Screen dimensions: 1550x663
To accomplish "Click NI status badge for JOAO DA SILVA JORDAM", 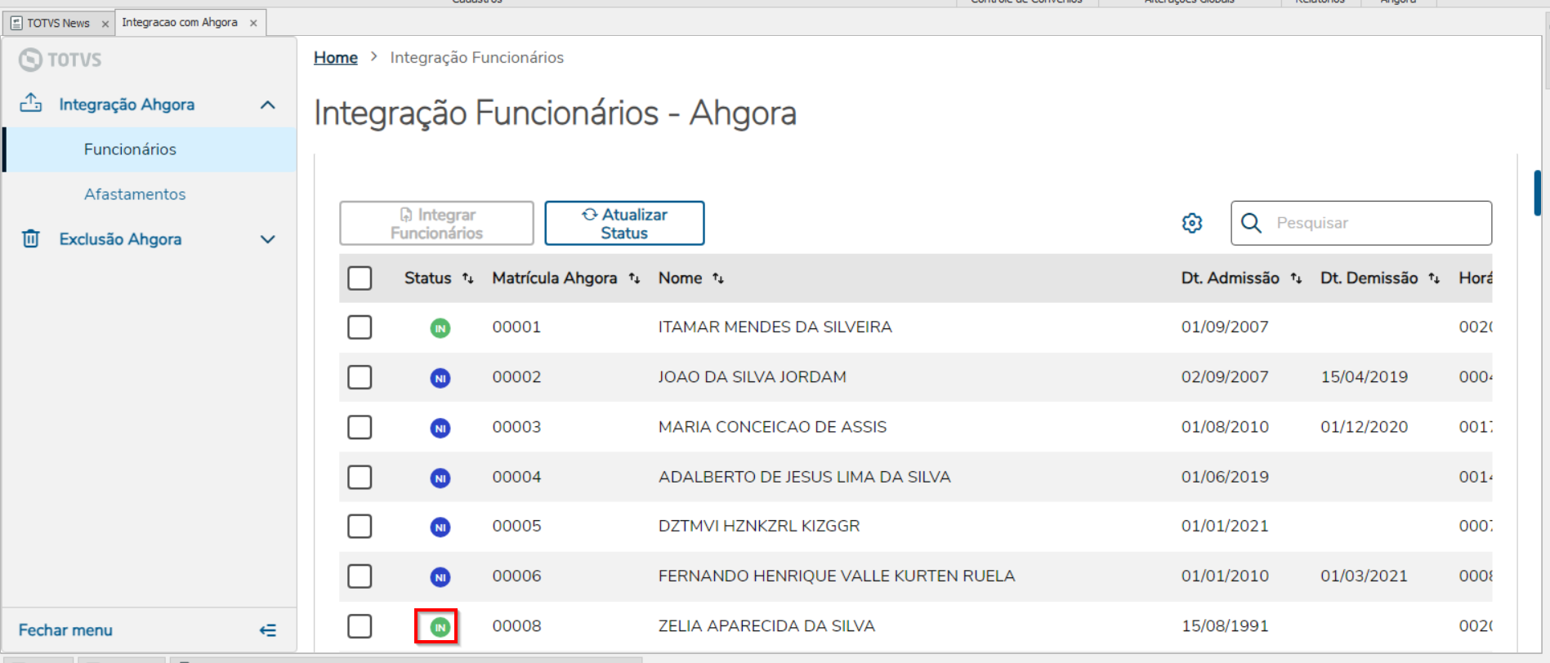I will 440,378.
